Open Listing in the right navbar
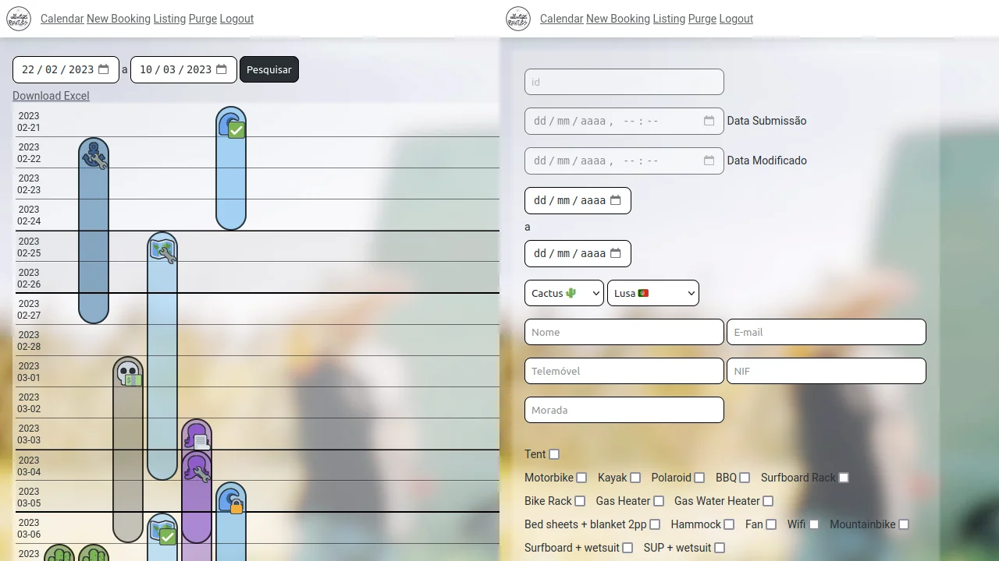This screenshot has height=561, width=999. click(669, 19)
